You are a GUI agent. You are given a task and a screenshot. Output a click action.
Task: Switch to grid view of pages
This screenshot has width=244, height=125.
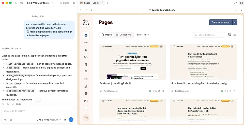[x=229, y=35]
